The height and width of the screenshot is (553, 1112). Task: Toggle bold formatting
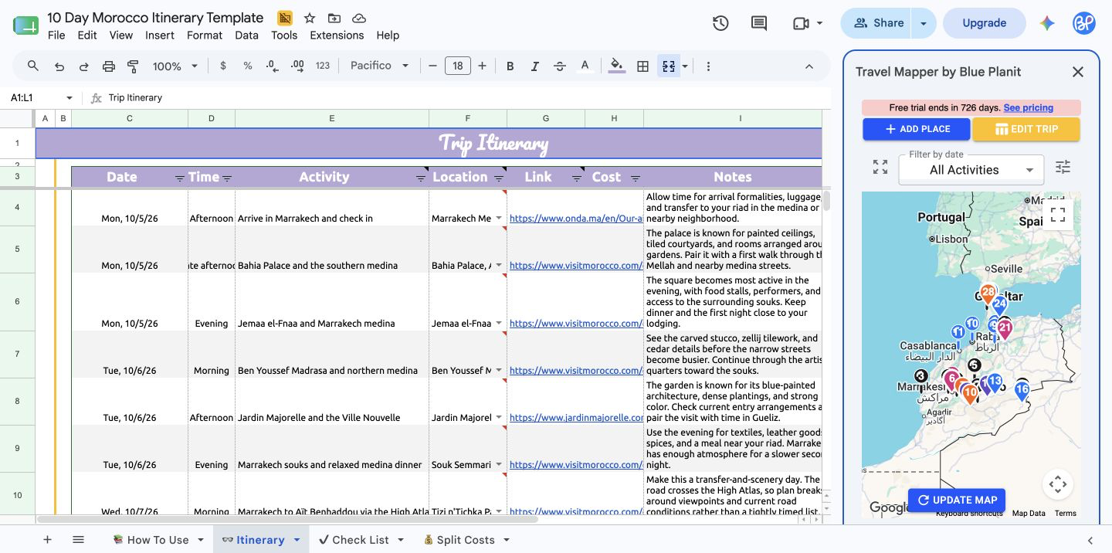coord(510,66)
